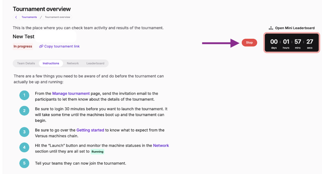The image size is (322, 174).
Task: Open the Network tab
Action: coord(73,63)
